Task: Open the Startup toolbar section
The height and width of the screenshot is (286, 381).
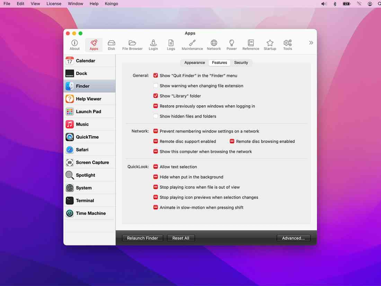Action: (x=270, y=44)
